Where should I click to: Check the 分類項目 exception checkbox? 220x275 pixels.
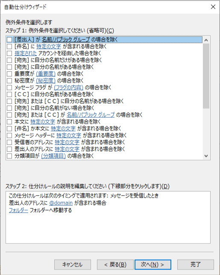[9, 156]
